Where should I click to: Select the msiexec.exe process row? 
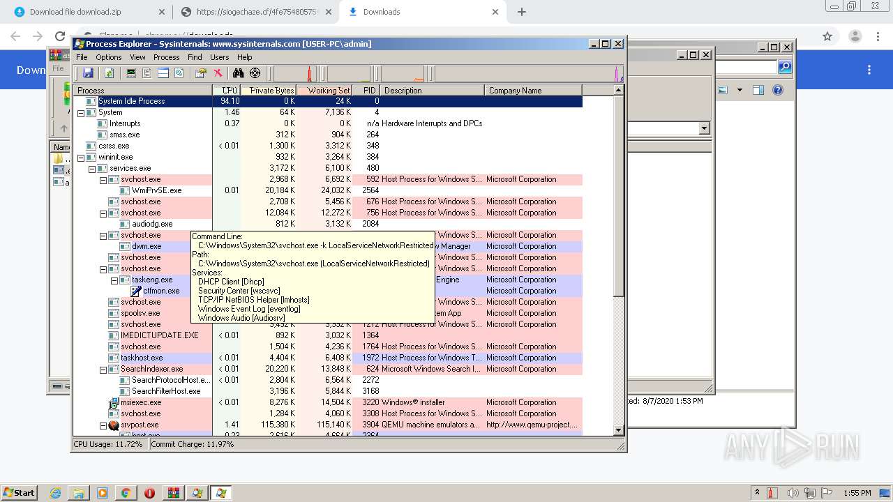point(328,402)
